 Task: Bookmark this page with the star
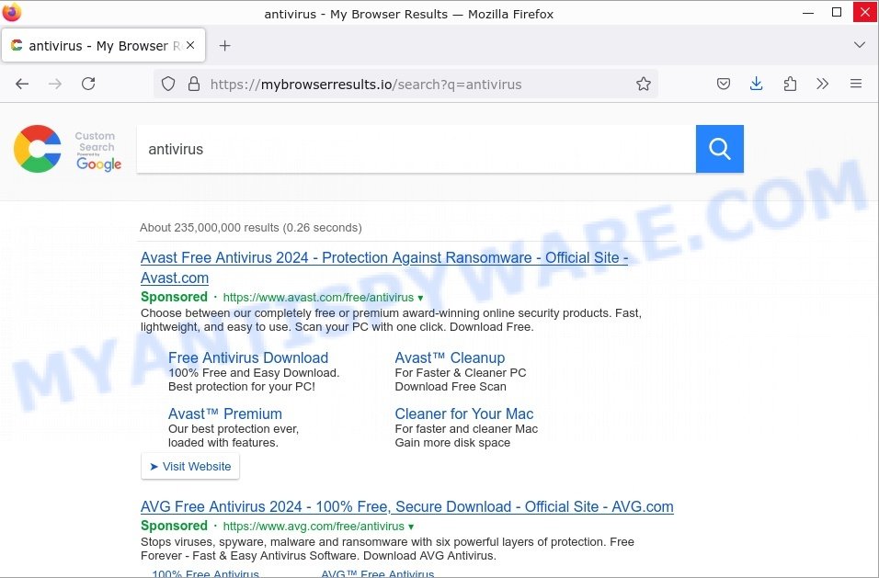tap(644, 84)
